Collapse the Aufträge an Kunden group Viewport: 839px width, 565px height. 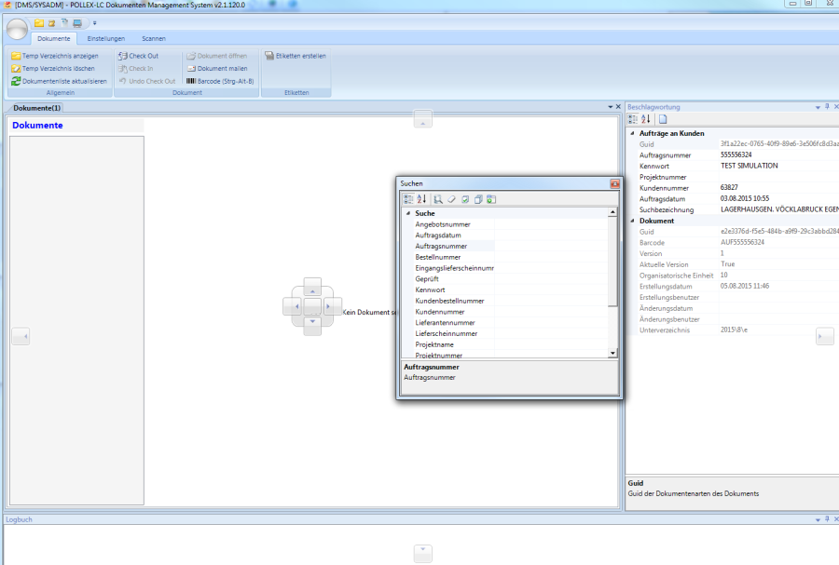click(x=631, y=133)
